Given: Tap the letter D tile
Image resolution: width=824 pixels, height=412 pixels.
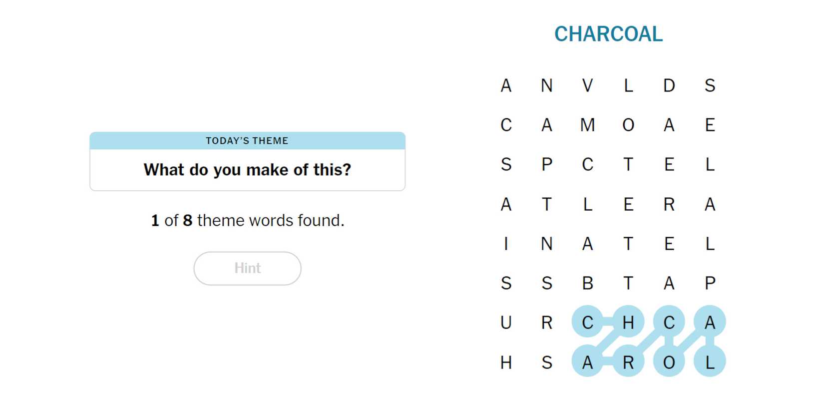Looking at the screenshot, I should (x=669, y=85).
